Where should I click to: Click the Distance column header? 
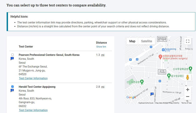coord(101,43)
